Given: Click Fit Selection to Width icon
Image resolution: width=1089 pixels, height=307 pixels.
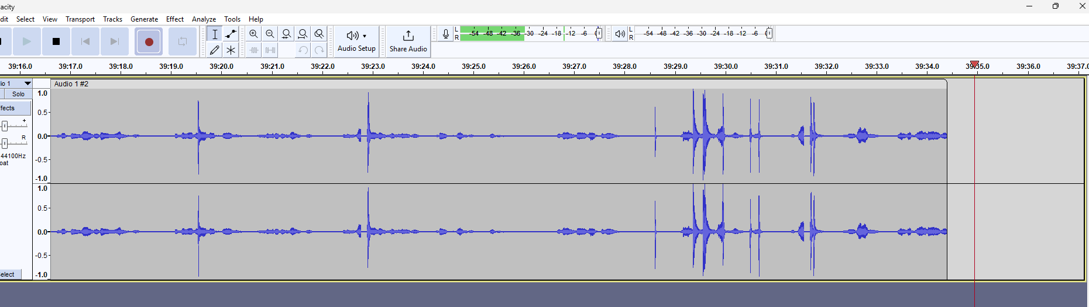Looking at the screenshot, I should pos(286,34).
